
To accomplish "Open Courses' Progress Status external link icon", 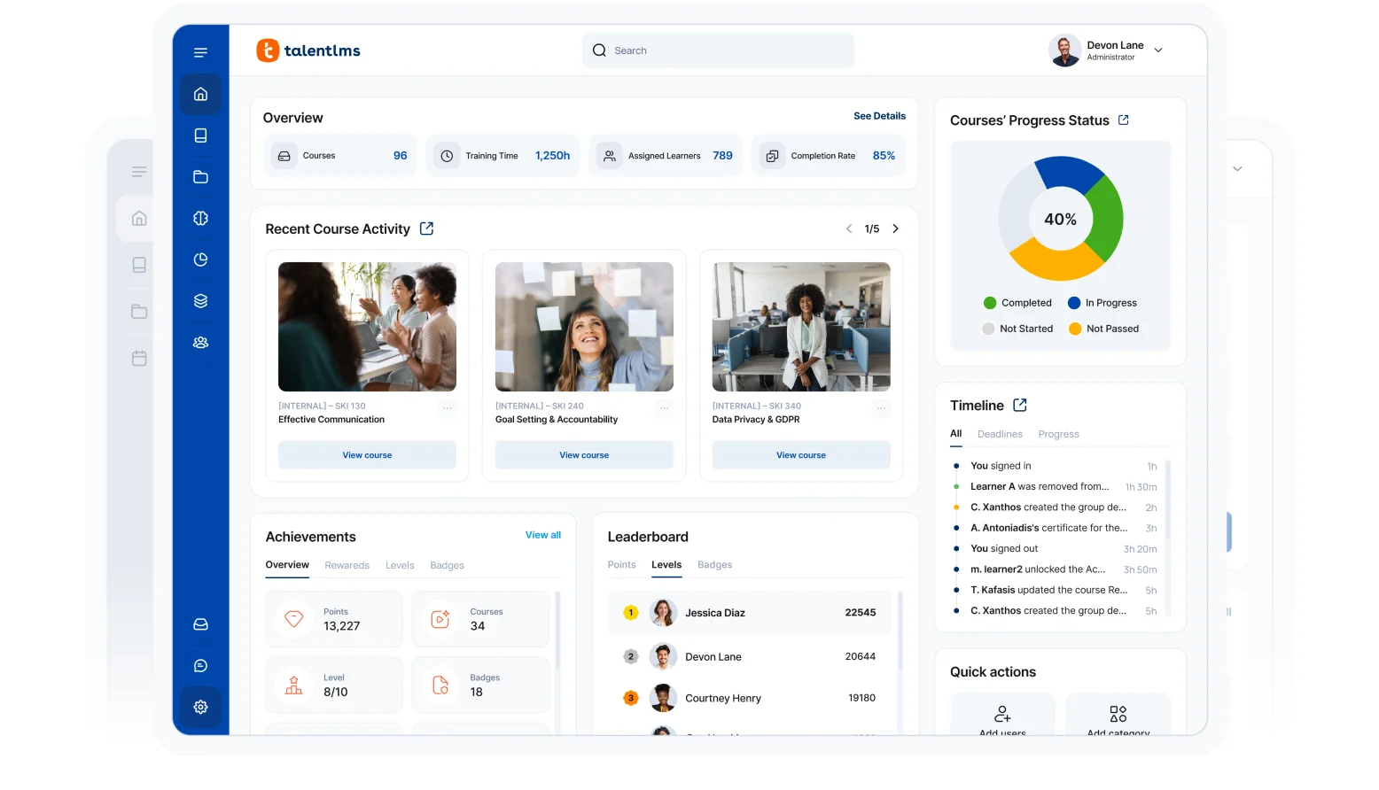I will (x=1124, y=120).
